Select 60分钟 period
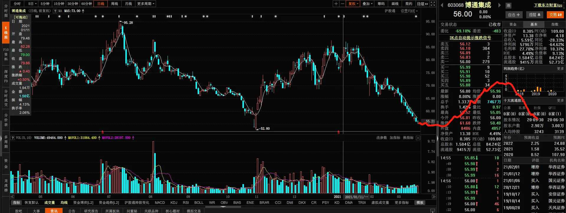 pos(87,4)
